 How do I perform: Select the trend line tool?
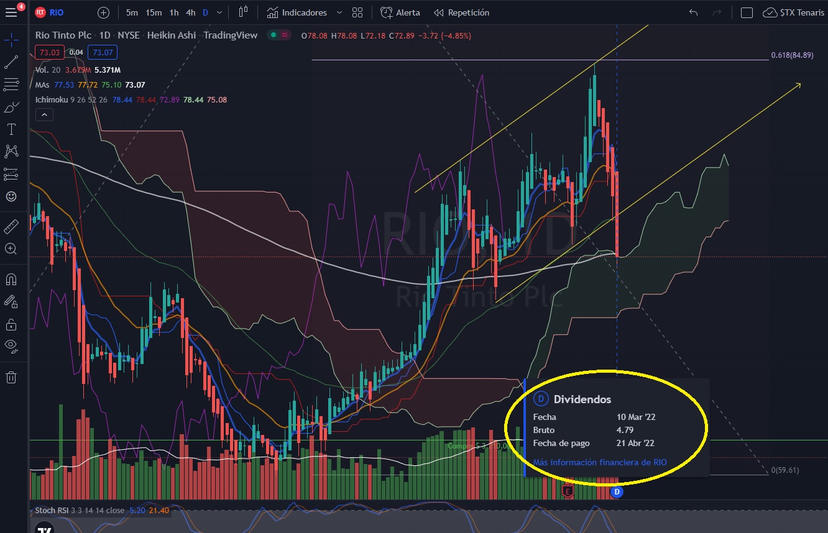(11, 62)
